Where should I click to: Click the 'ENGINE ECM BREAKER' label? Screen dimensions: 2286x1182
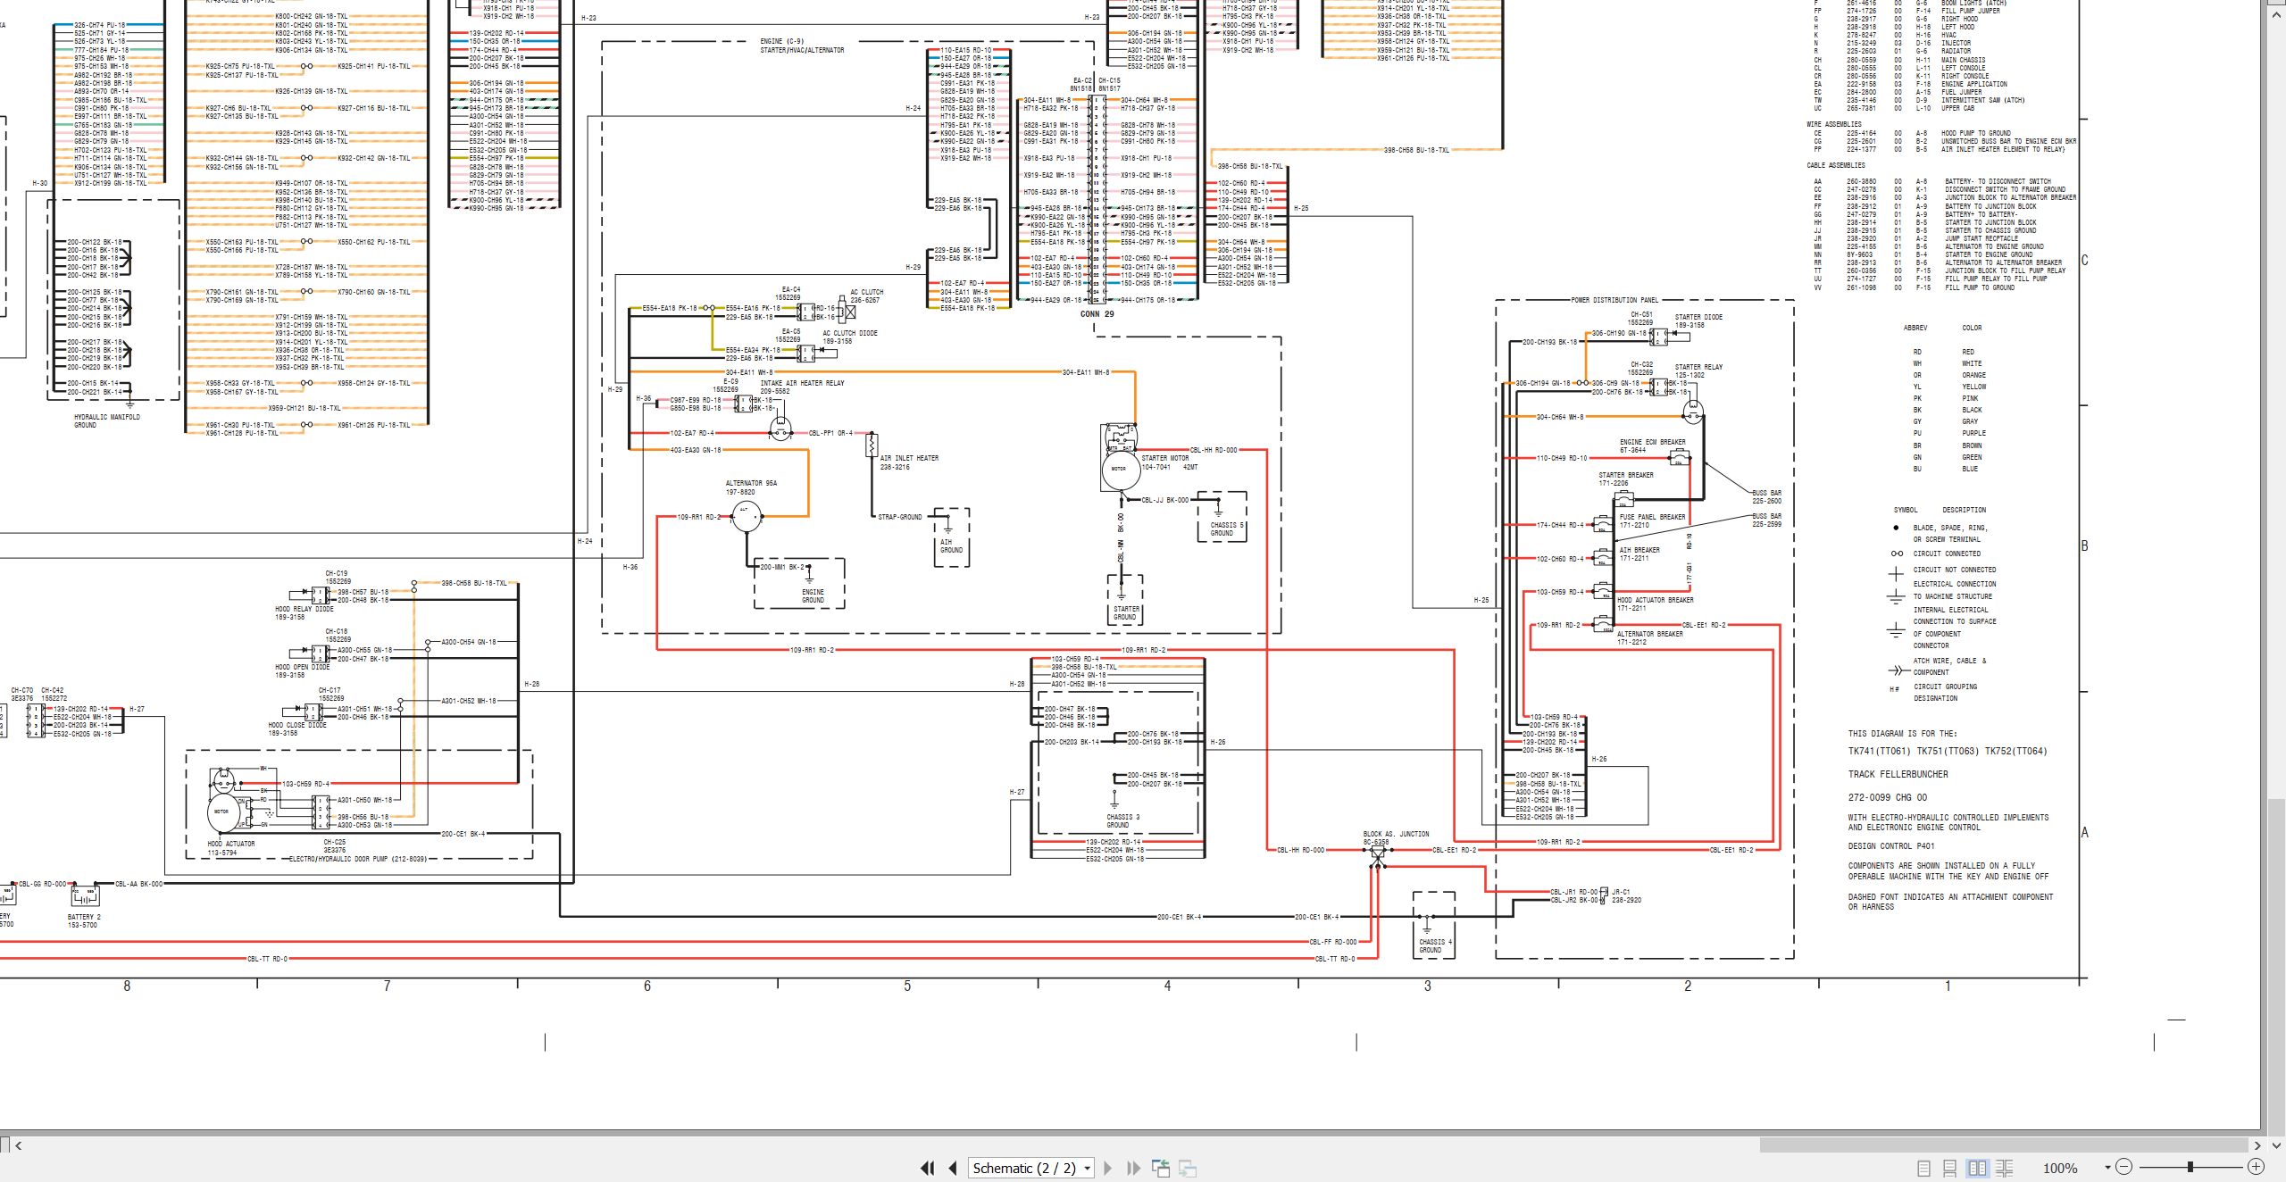coord(1653,442)
